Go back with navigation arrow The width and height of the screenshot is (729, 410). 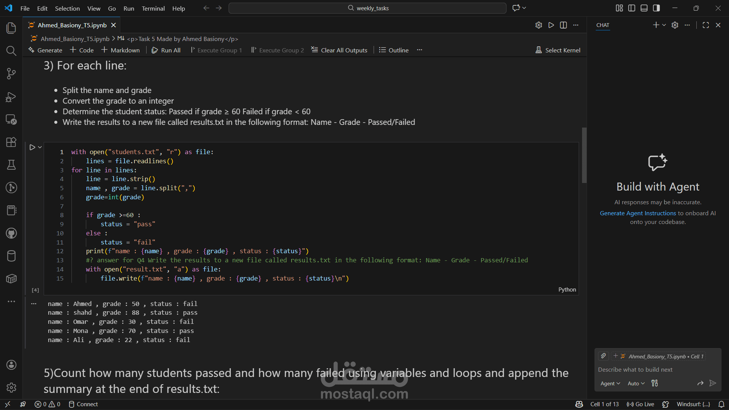coord(206,8)
